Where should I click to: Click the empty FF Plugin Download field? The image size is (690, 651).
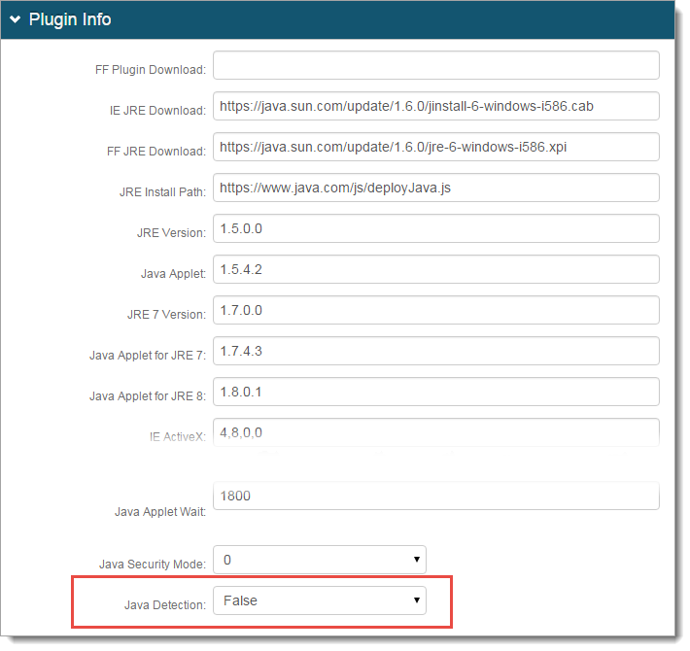pyautogui.click(x=435, y=65)
